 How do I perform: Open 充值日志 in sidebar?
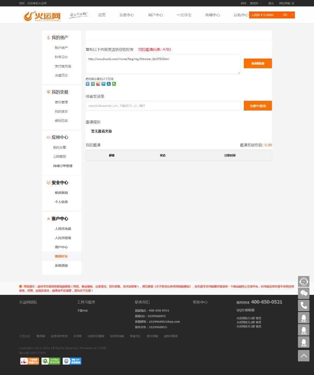(x=61, y=75)
